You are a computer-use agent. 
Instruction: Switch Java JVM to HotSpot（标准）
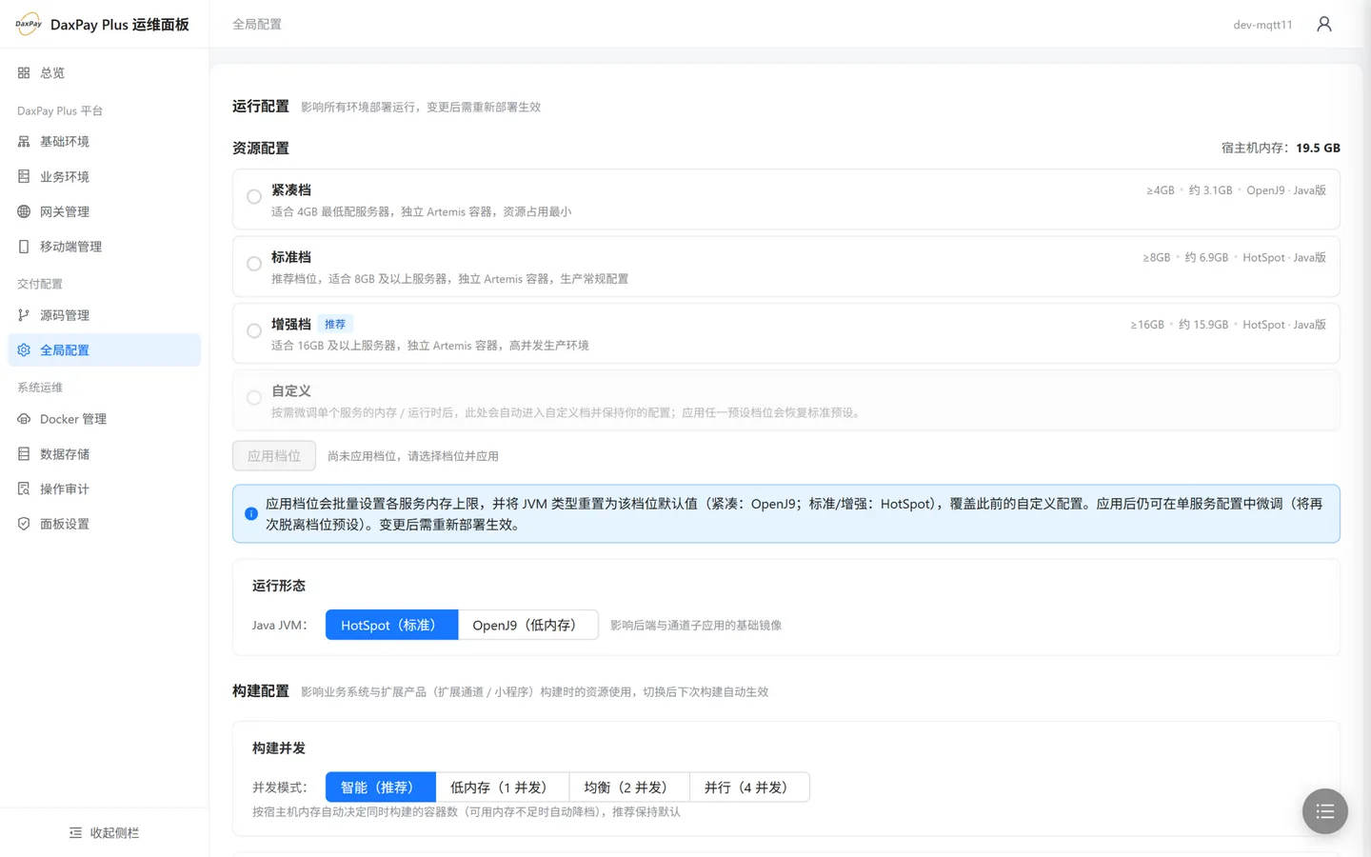[391, 625]
